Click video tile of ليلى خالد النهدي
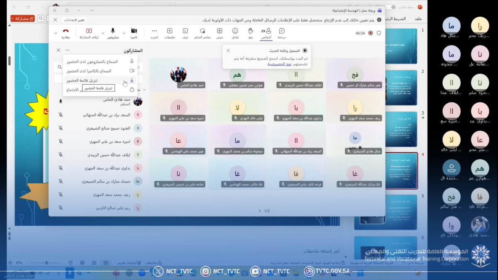Screen dimensions: 498x280 click(237, 107)
